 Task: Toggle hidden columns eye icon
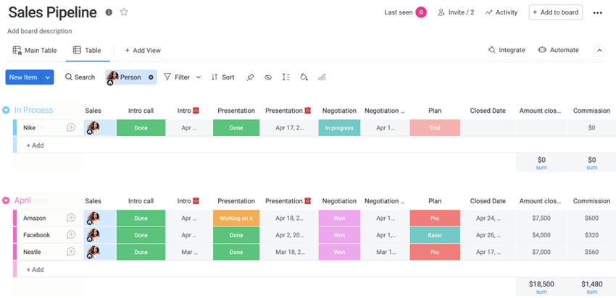click(268, 77)
